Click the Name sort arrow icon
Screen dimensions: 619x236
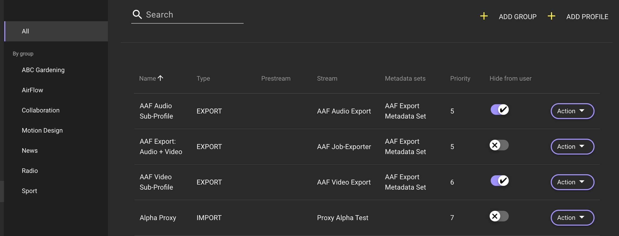click(x=160, y=78)
